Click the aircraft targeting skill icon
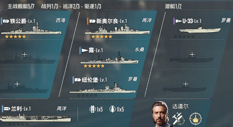The width and height of the screenshot is (233, 127). pos(178,118)
